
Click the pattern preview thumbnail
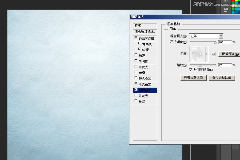197,54
